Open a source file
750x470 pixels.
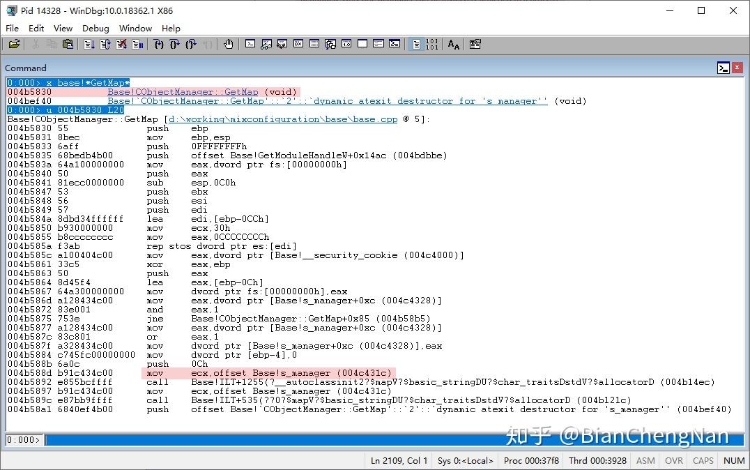click(x=14, y=43)
